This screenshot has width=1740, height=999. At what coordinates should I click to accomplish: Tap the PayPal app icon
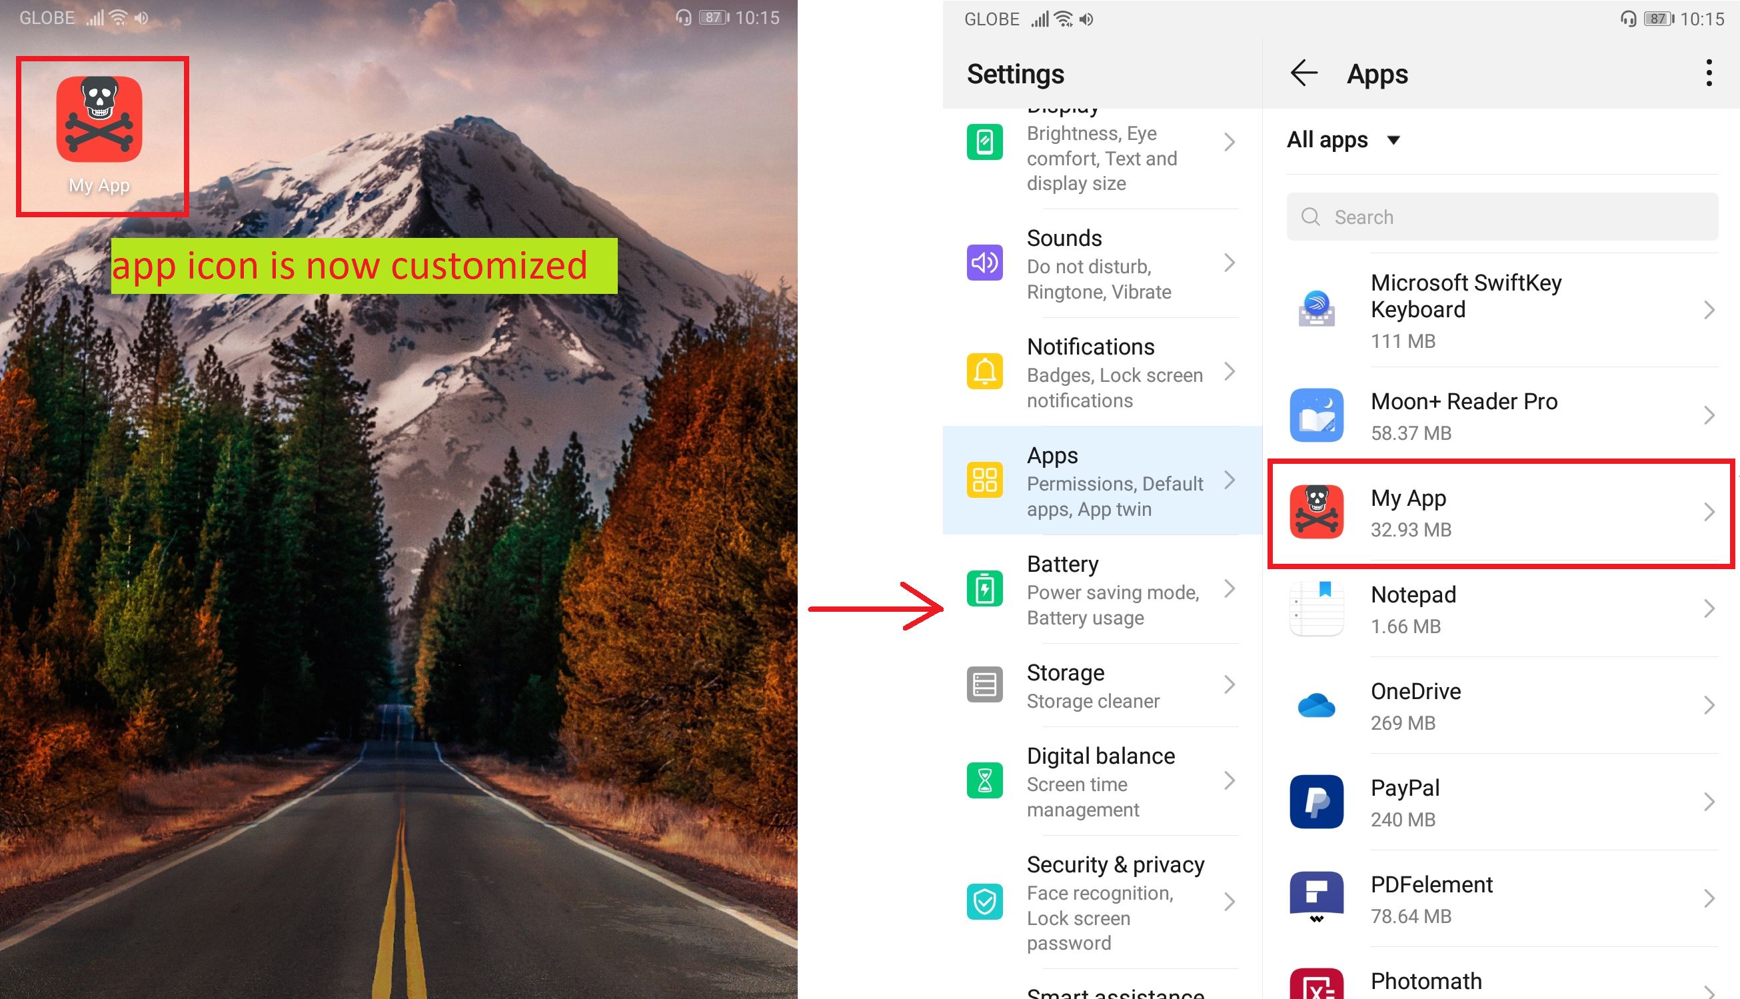point(1316,802)
